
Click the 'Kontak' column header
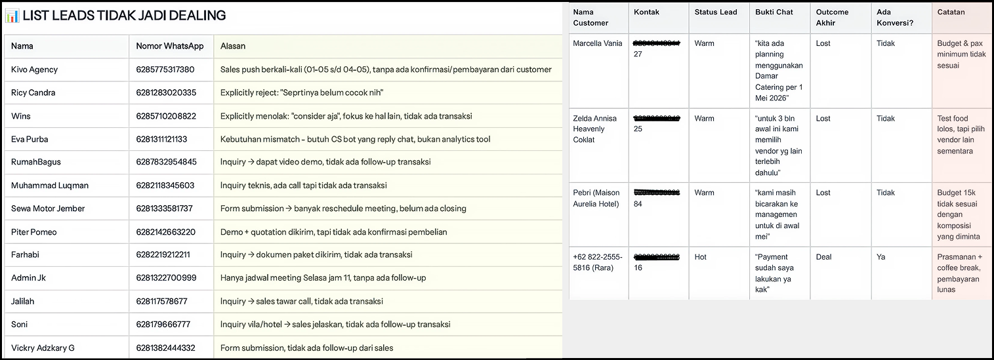coord(659,18)
